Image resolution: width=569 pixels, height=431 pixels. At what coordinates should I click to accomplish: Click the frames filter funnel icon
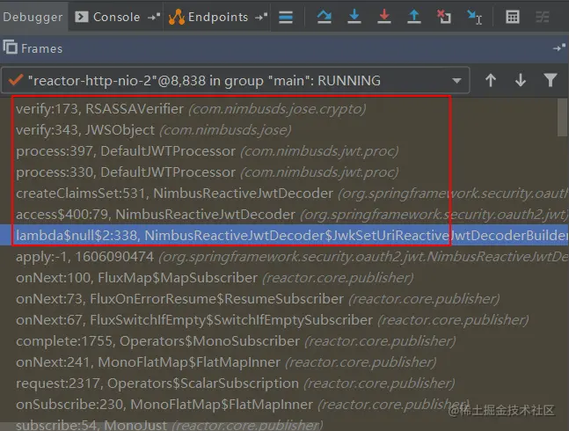(x=551, y=80)
